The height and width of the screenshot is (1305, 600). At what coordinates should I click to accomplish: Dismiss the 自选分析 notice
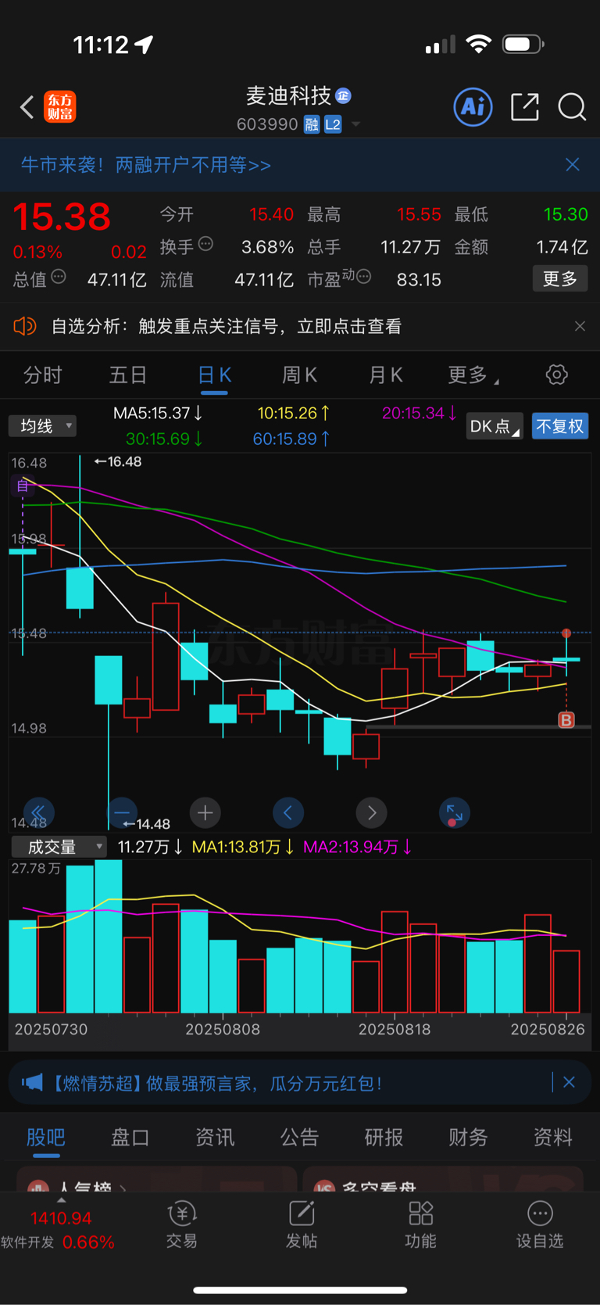580,326
